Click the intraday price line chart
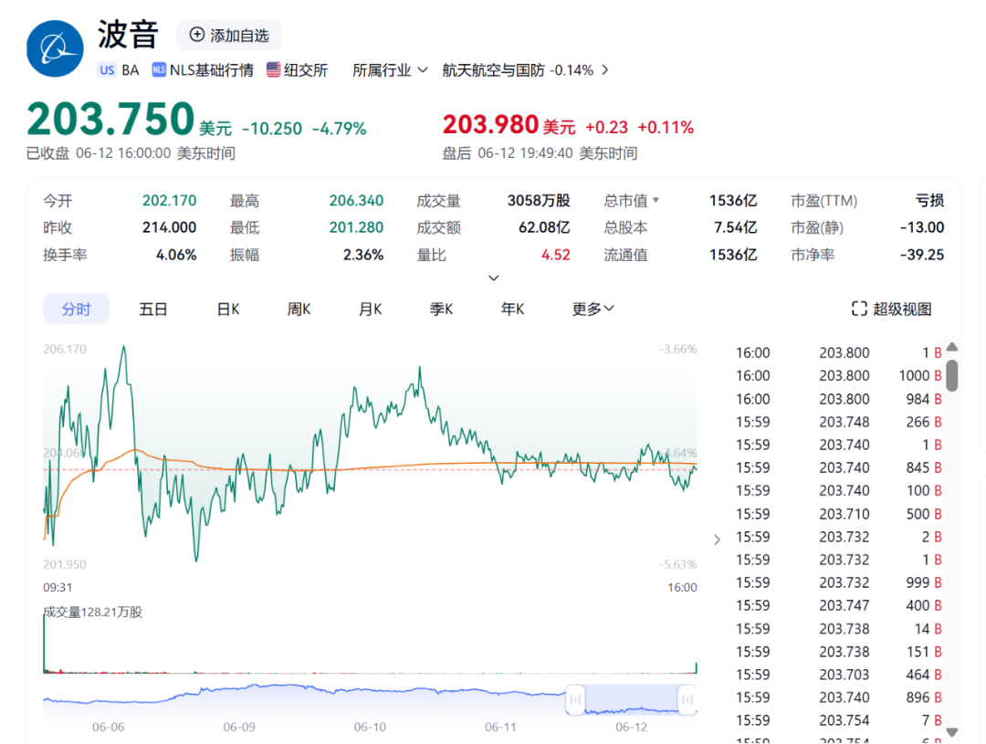 (370, 454)
